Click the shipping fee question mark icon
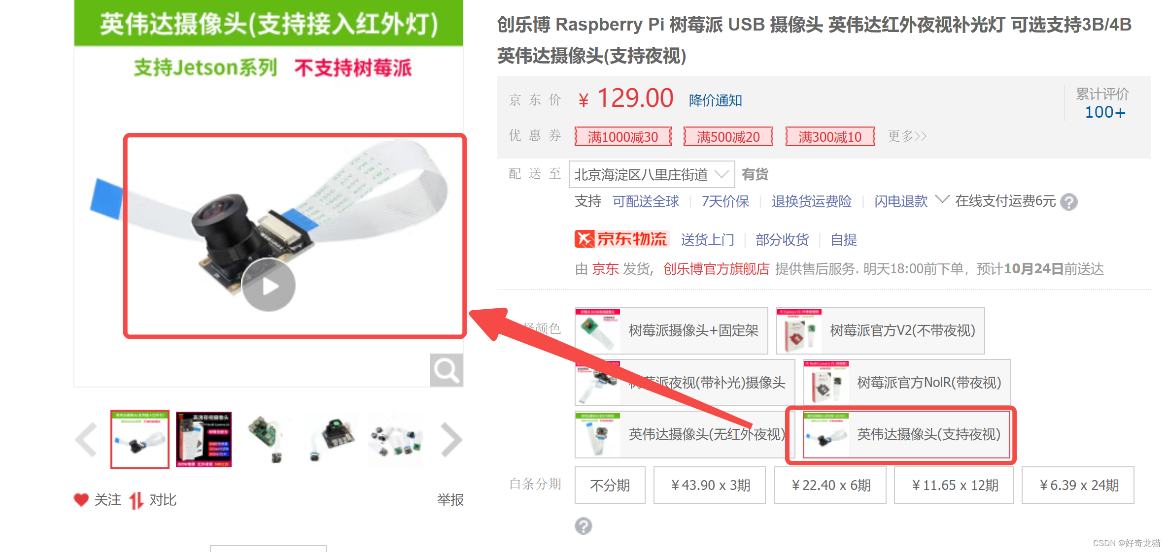Image resolution: width=1168 pixels, height=552 pixels. 1068,202
